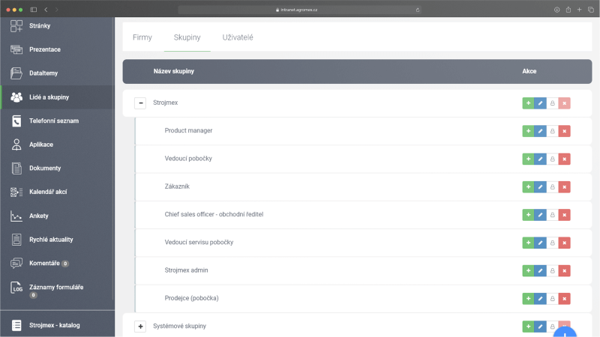Image resolution: width=600 pixels, height=337 pixels.
Task: Expand the Systémové skupiny group
Action: pyautogui.click(x=140, y=327)
